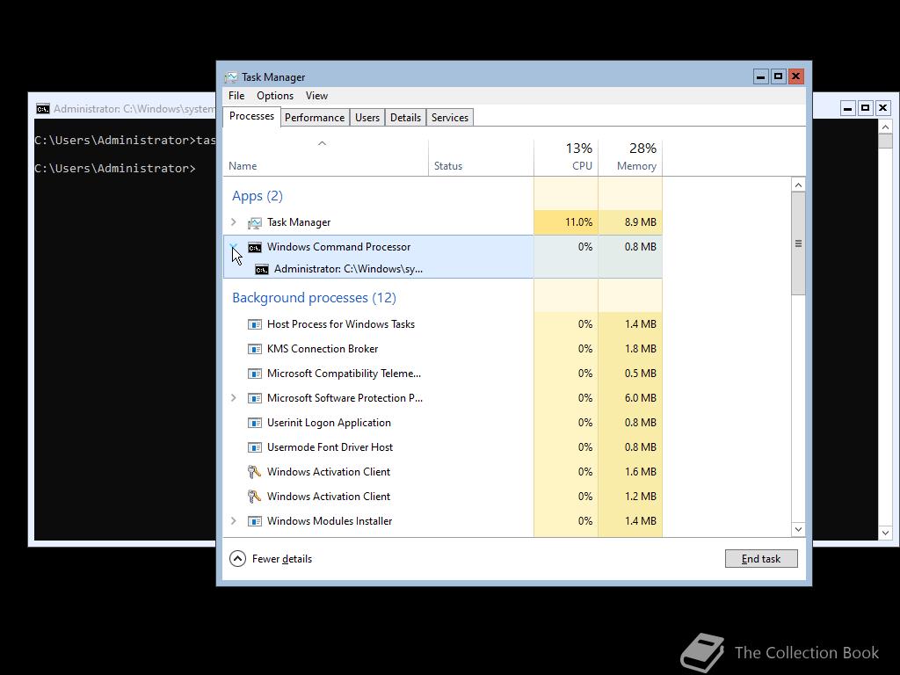Click the Windows Command Processor icon
The width and height of the screenshot is (900, 675).
[x=255, y=247]
